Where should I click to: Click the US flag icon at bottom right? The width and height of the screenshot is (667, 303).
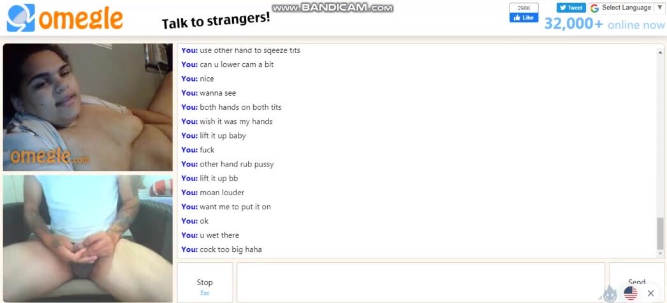[x=631, y=293]
